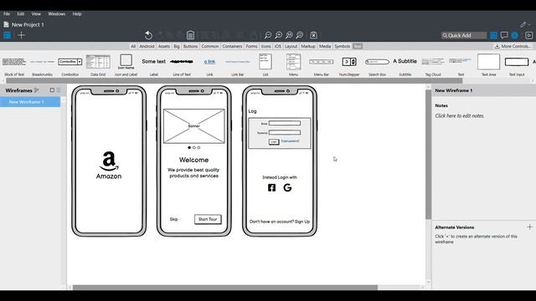Image resolution: width=536 pixels, height=301 pixels.
Task: Select the Google icon on canvas
Action: (x=287, y=187)
